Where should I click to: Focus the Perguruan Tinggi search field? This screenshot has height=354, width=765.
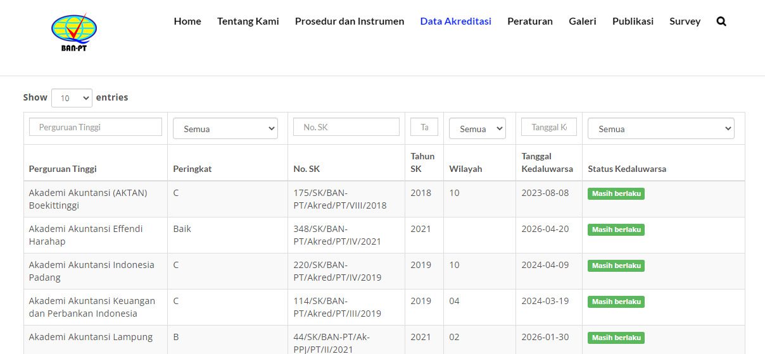[x=96, y=127]
